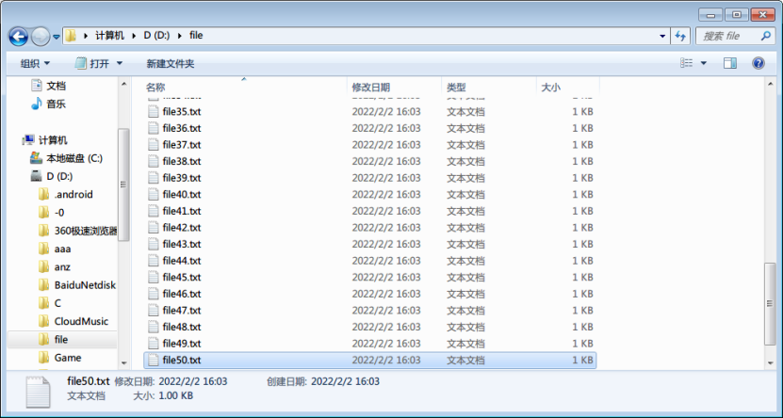
Task: Open the 组织 menu
Action: pos(35,63)
